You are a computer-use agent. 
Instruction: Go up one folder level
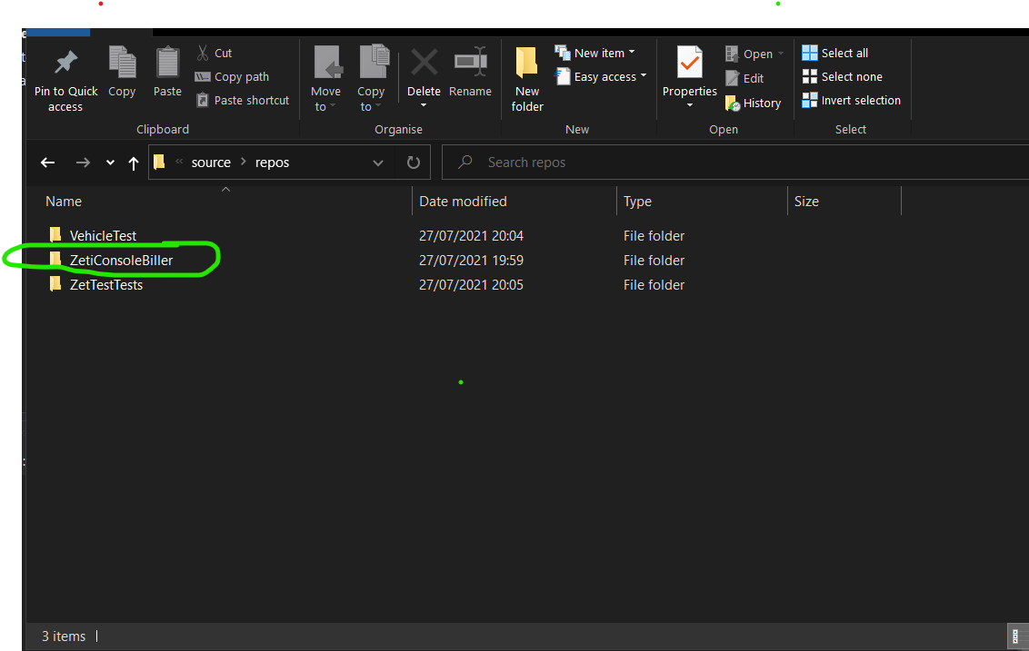pyautogui.click(x=134, y=163)
